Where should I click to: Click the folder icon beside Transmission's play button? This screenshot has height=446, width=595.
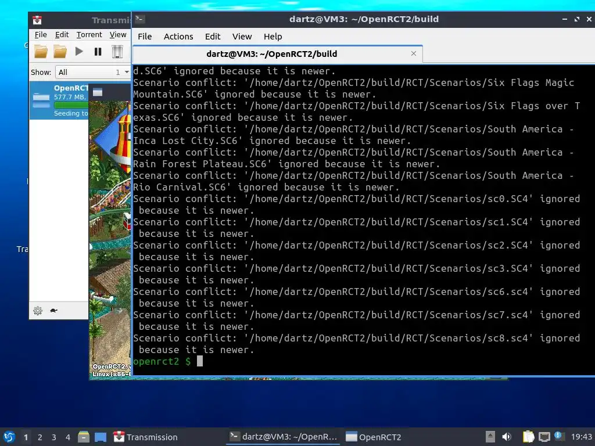[x=60, y=51]
